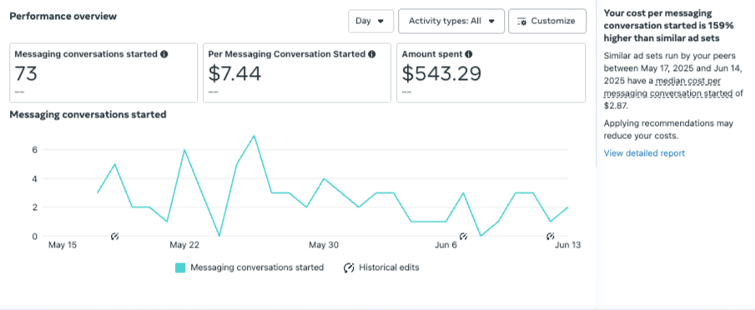Click the Customize button
Image resolution: width=755 pixels, height=310 pixels.
tap(547, 21)
